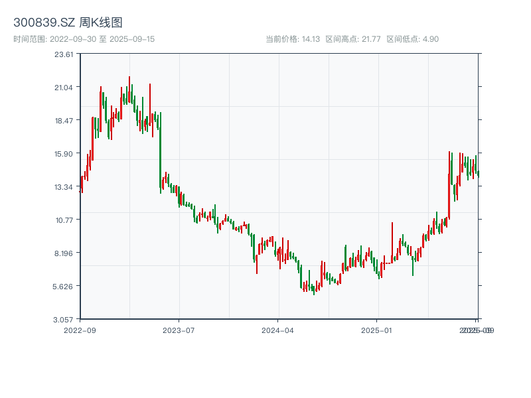Click the 15.90 y-axis price label
The image size is (531, 398).
point(64,154)
